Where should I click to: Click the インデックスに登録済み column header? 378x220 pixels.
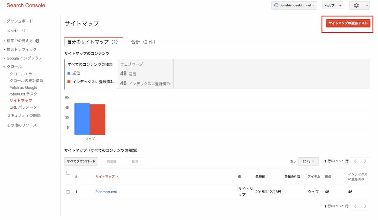358,177
